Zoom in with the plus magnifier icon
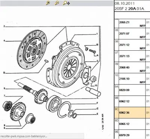This screenshot has height=139, width=150. [48, 3]
